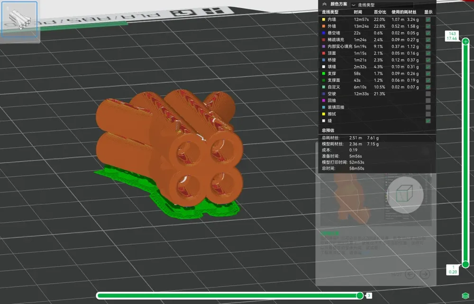Go to next tip with right arrow

[425, 274]
